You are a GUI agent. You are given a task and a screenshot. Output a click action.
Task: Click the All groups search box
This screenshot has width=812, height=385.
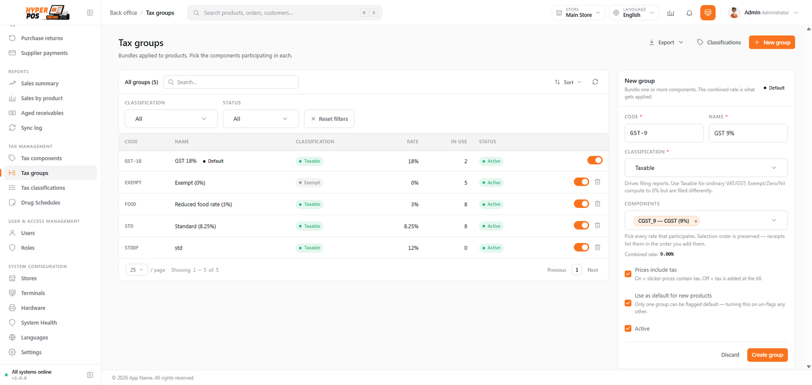coord(231,82)
